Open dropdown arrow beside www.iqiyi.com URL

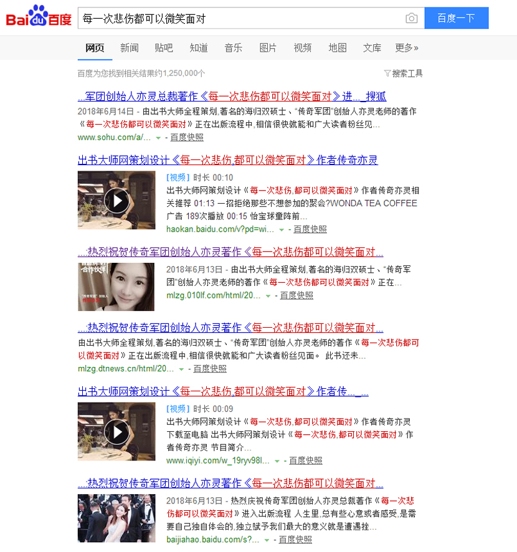tap(277, 462)
